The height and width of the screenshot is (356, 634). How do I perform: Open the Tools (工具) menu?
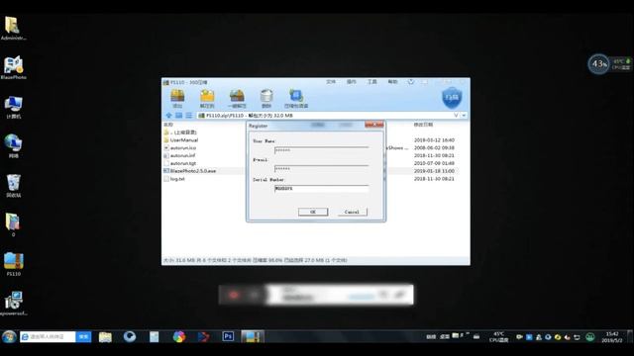372,82
